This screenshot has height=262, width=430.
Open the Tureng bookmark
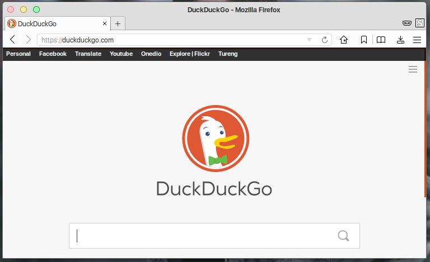pos(228,54)
